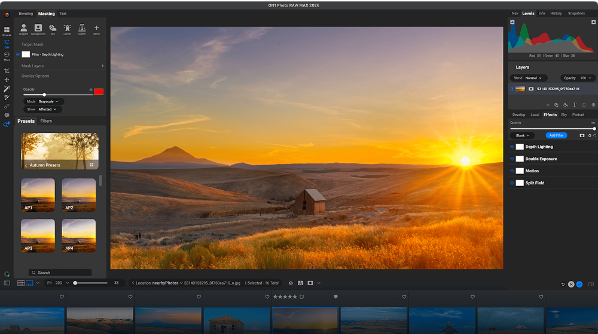
Task: Expand the overlay Mode Grayscale dropdown
Action: click(47, 101)
